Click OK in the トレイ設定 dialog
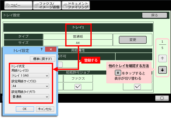171x118 pixels. [25, 109]
